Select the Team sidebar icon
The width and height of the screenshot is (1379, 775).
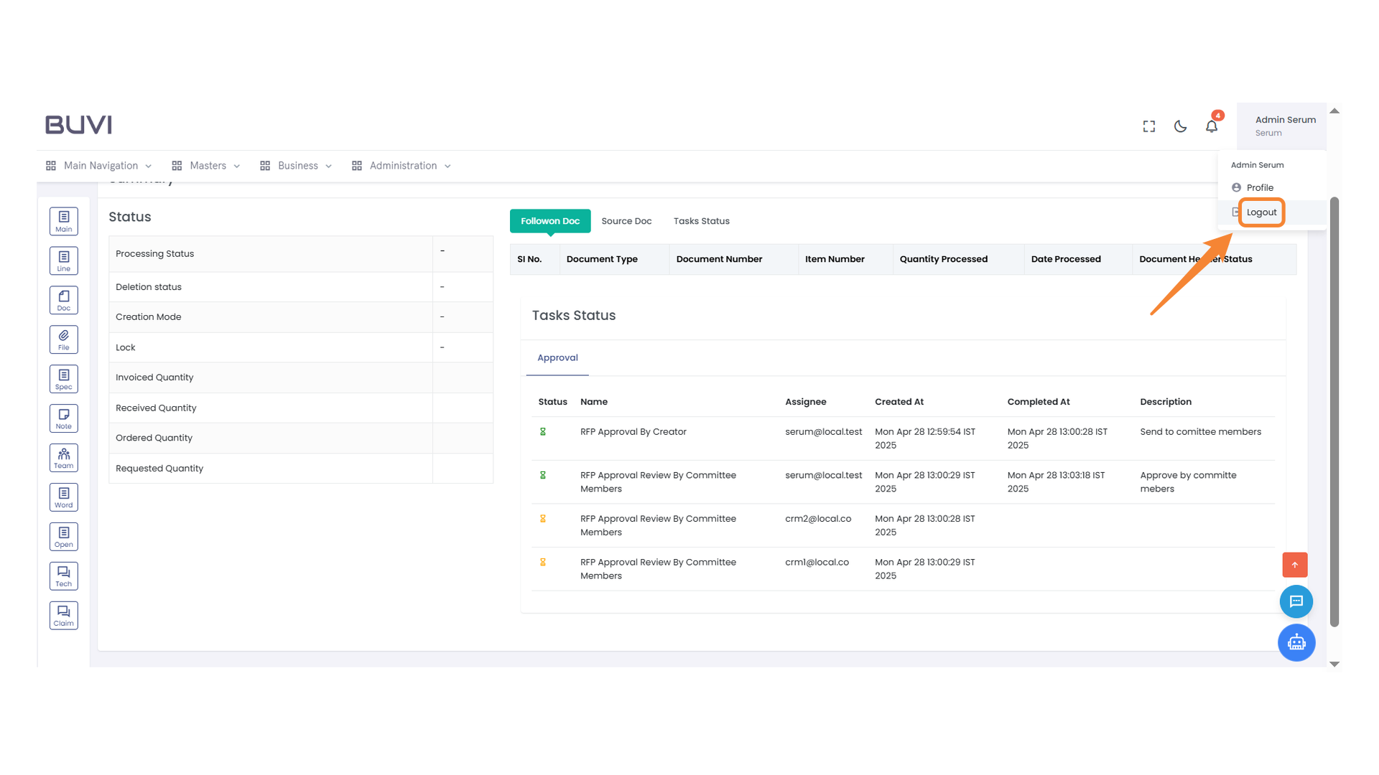pos(64,458)
